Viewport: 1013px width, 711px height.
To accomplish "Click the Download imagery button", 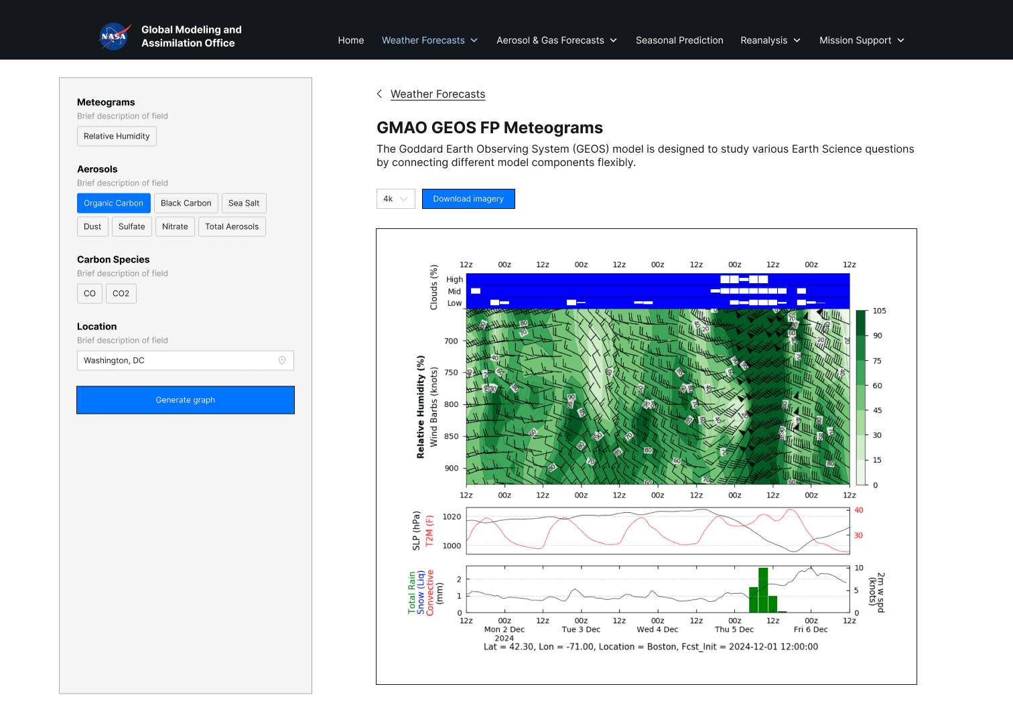I will click(x=468, y=199).
